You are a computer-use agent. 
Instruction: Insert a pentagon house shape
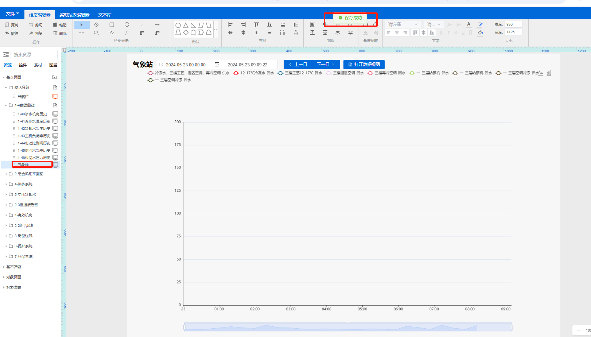pyautogui.click(x=193, y=32)
